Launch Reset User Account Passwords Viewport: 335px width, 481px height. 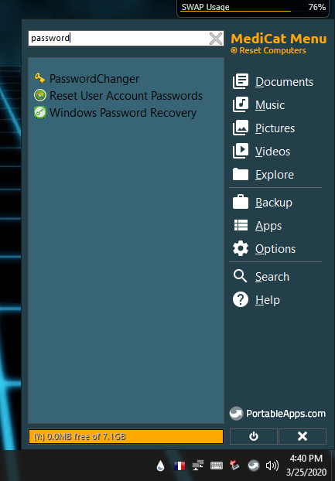coord(126,96)
